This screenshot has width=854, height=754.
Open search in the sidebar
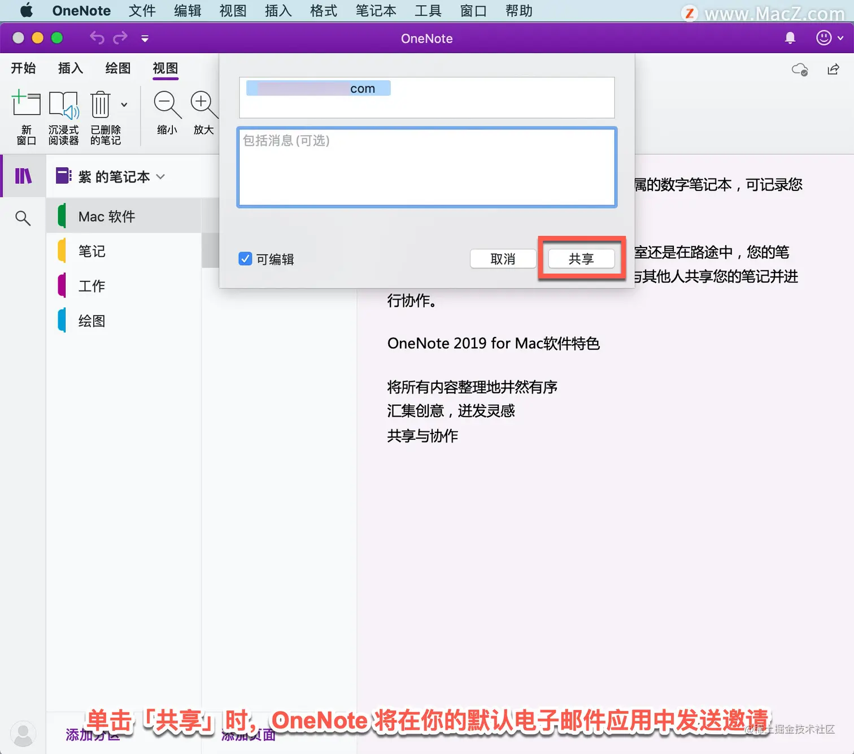(23, 218)
